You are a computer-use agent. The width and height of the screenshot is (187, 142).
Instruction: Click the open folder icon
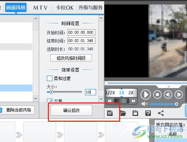pyautogui.click(x=123, y=113)
